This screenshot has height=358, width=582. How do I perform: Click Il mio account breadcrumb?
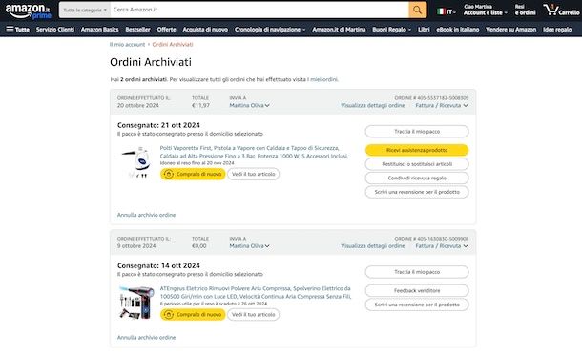click(127, 45)
